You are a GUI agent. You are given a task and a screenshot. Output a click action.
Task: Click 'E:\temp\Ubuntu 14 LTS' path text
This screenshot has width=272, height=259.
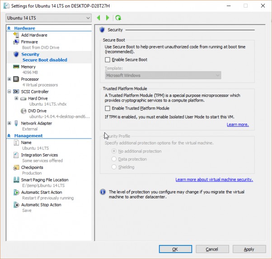(43, 186)
